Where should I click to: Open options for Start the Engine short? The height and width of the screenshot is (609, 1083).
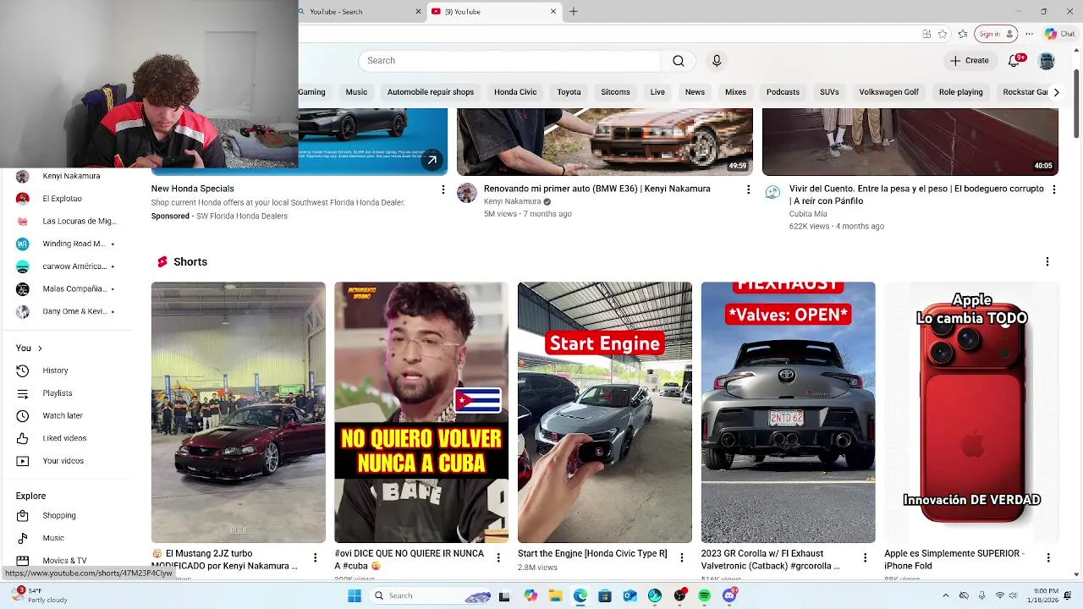point(681,557)
